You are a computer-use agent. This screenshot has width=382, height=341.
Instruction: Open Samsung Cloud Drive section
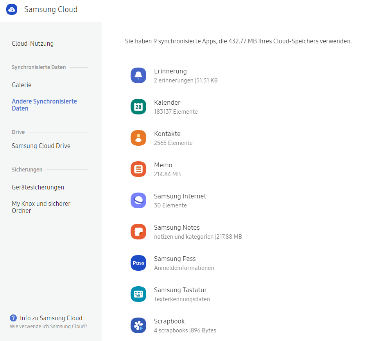click(41, 146)
